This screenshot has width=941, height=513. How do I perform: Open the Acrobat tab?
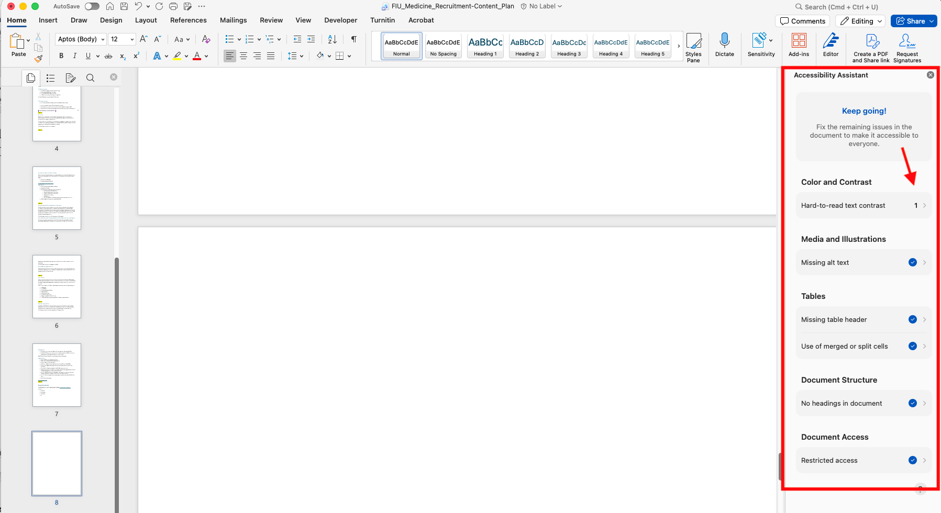421,20
